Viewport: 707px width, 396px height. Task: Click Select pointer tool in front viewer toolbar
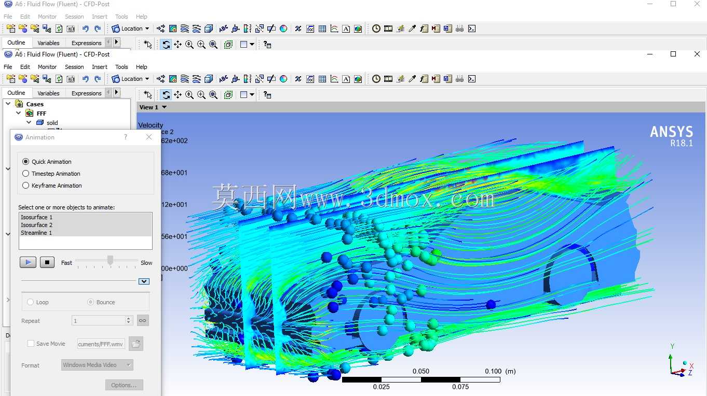click(148, 95)
